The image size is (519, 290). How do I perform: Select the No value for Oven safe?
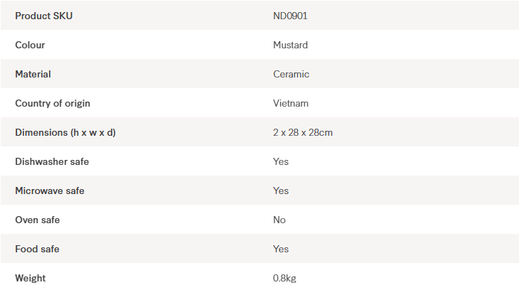coord(279,220)
